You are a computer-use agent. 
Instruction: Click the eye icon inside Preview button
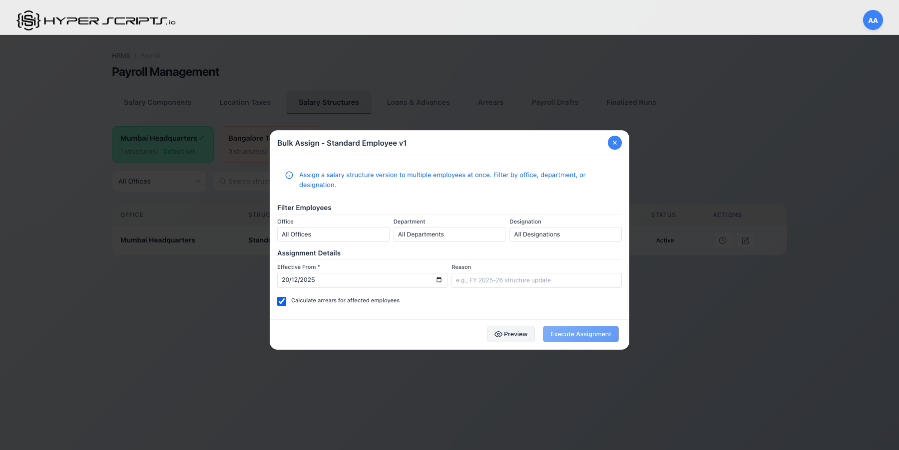coord(498,334)
